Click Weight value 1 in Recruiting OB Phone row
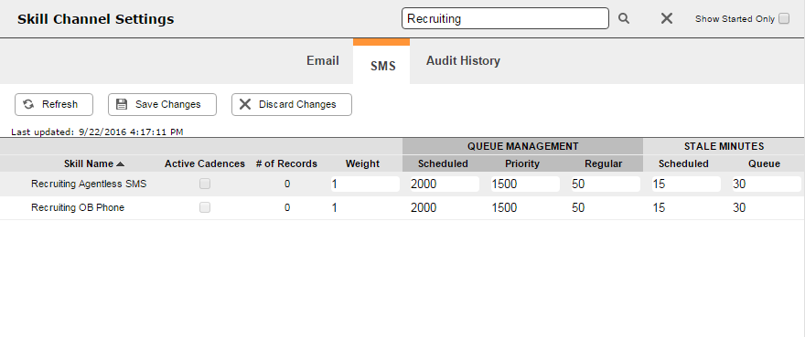The image size is (805, 337). 335,207
